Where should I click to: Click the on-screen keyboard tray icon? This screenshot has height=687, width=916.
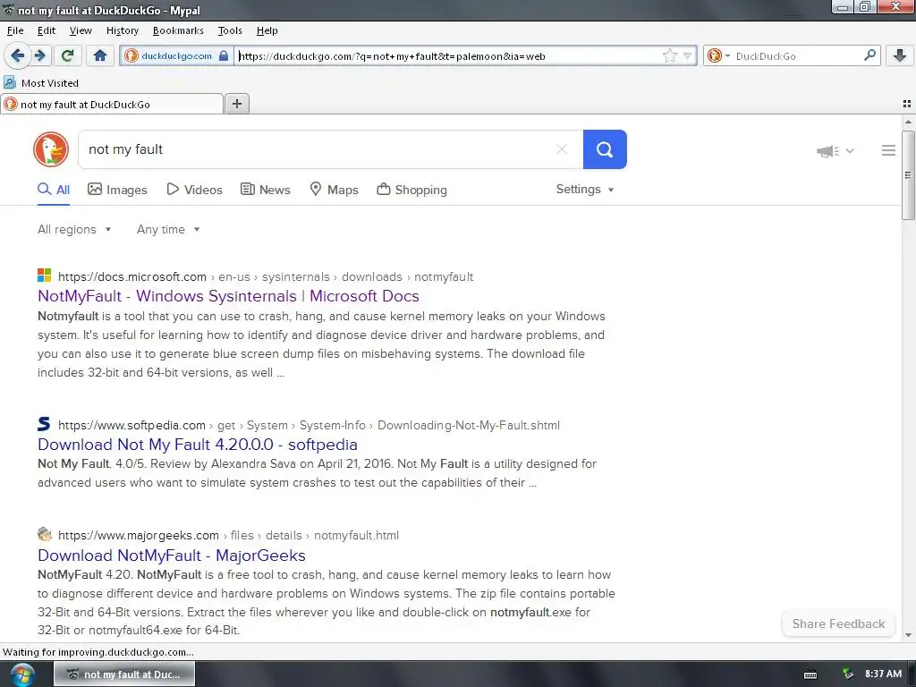pos(810,674)
